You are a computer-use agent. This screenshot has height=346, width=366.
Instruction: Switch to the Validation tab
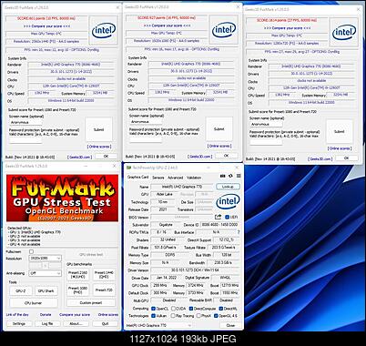pyautogui.click(x=194, y=178)
